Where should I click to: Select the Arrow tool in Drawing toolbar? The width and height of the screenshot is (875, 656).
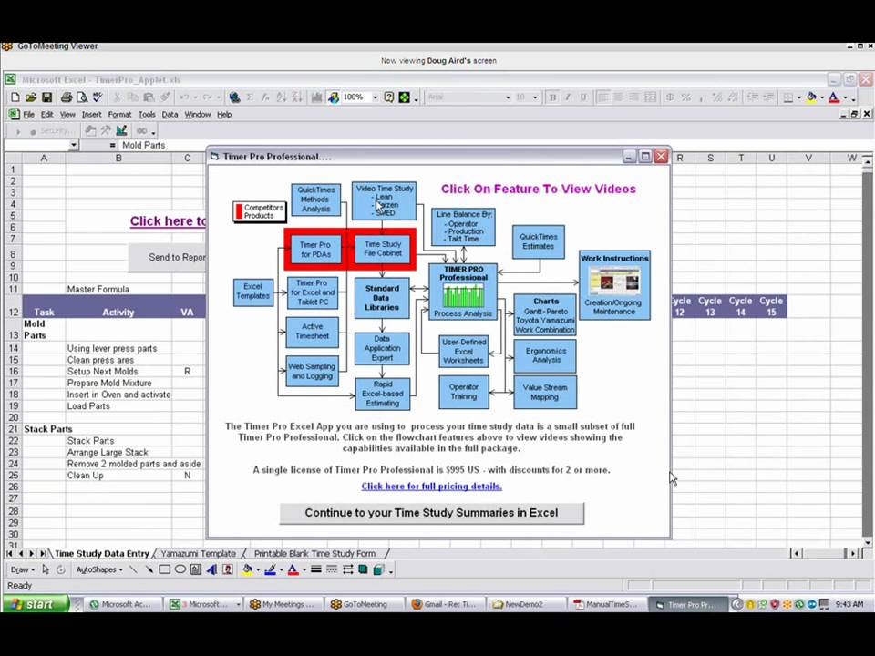tap(149, 569)
